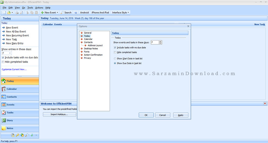Image resolution: width=268 pixels, height=143 pixels.
Task: Open the Diary navigation pane button
Action: tap(20, 120)
